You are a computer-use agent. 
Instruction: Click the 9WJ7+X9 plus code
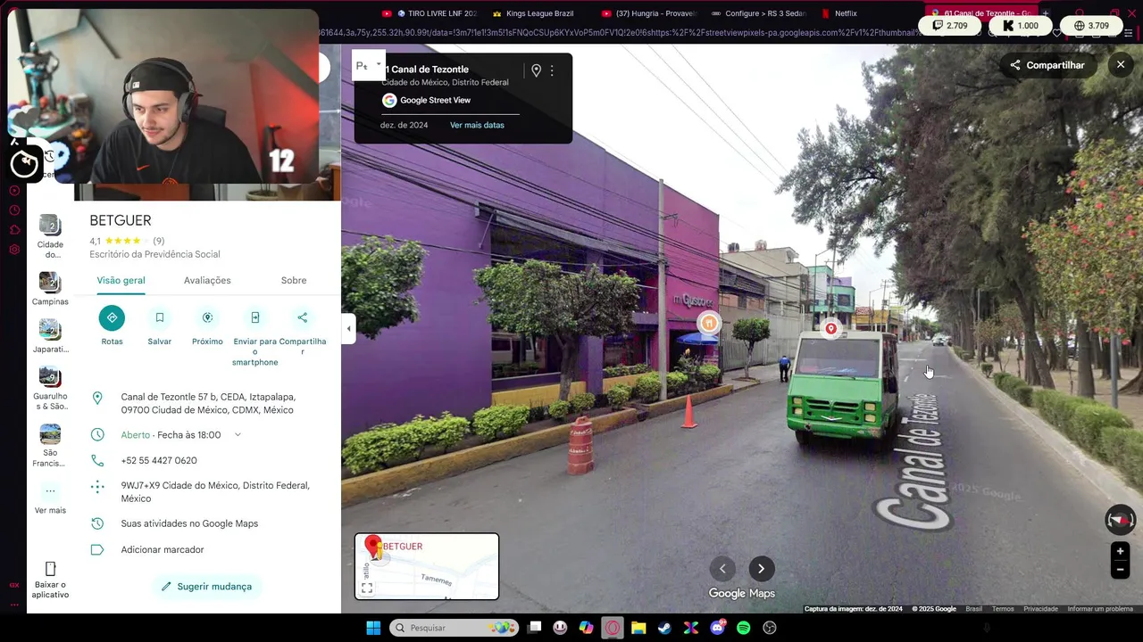point(215,492)
